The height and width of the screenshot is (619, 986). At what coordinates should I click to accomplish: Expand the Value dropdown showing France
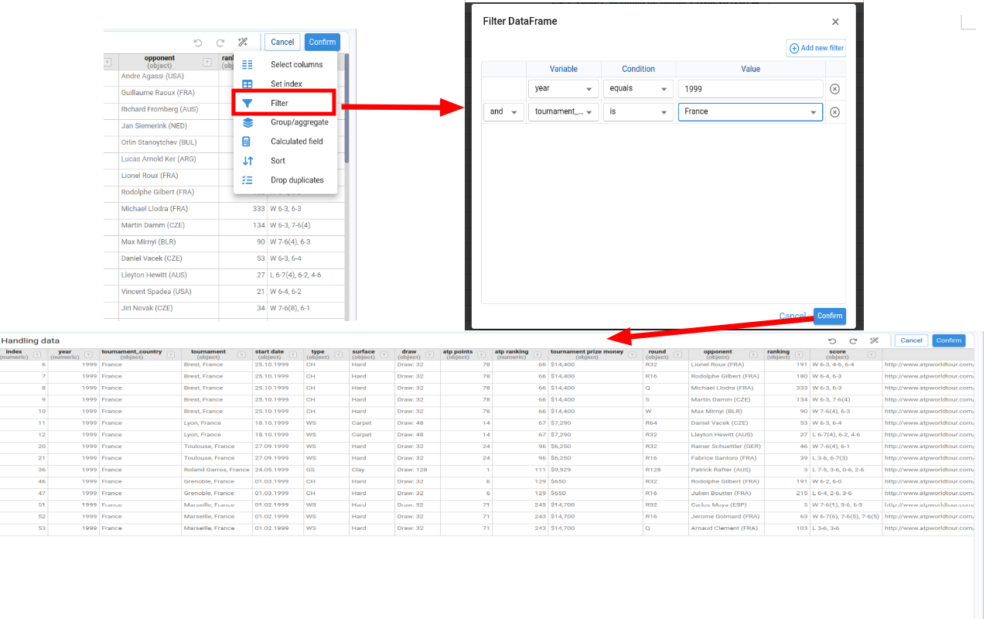coord(813,112)
